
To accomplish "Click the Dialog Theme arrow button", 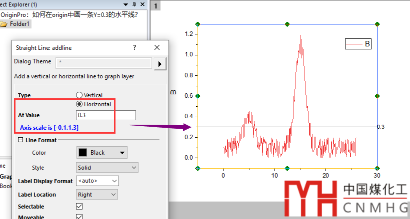I will tap(159, 63).
